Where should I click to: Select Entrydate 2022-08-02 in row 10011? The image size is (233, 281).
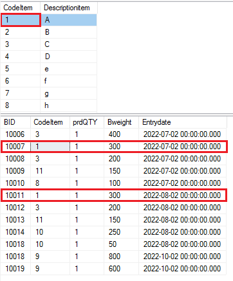(183, 195)
